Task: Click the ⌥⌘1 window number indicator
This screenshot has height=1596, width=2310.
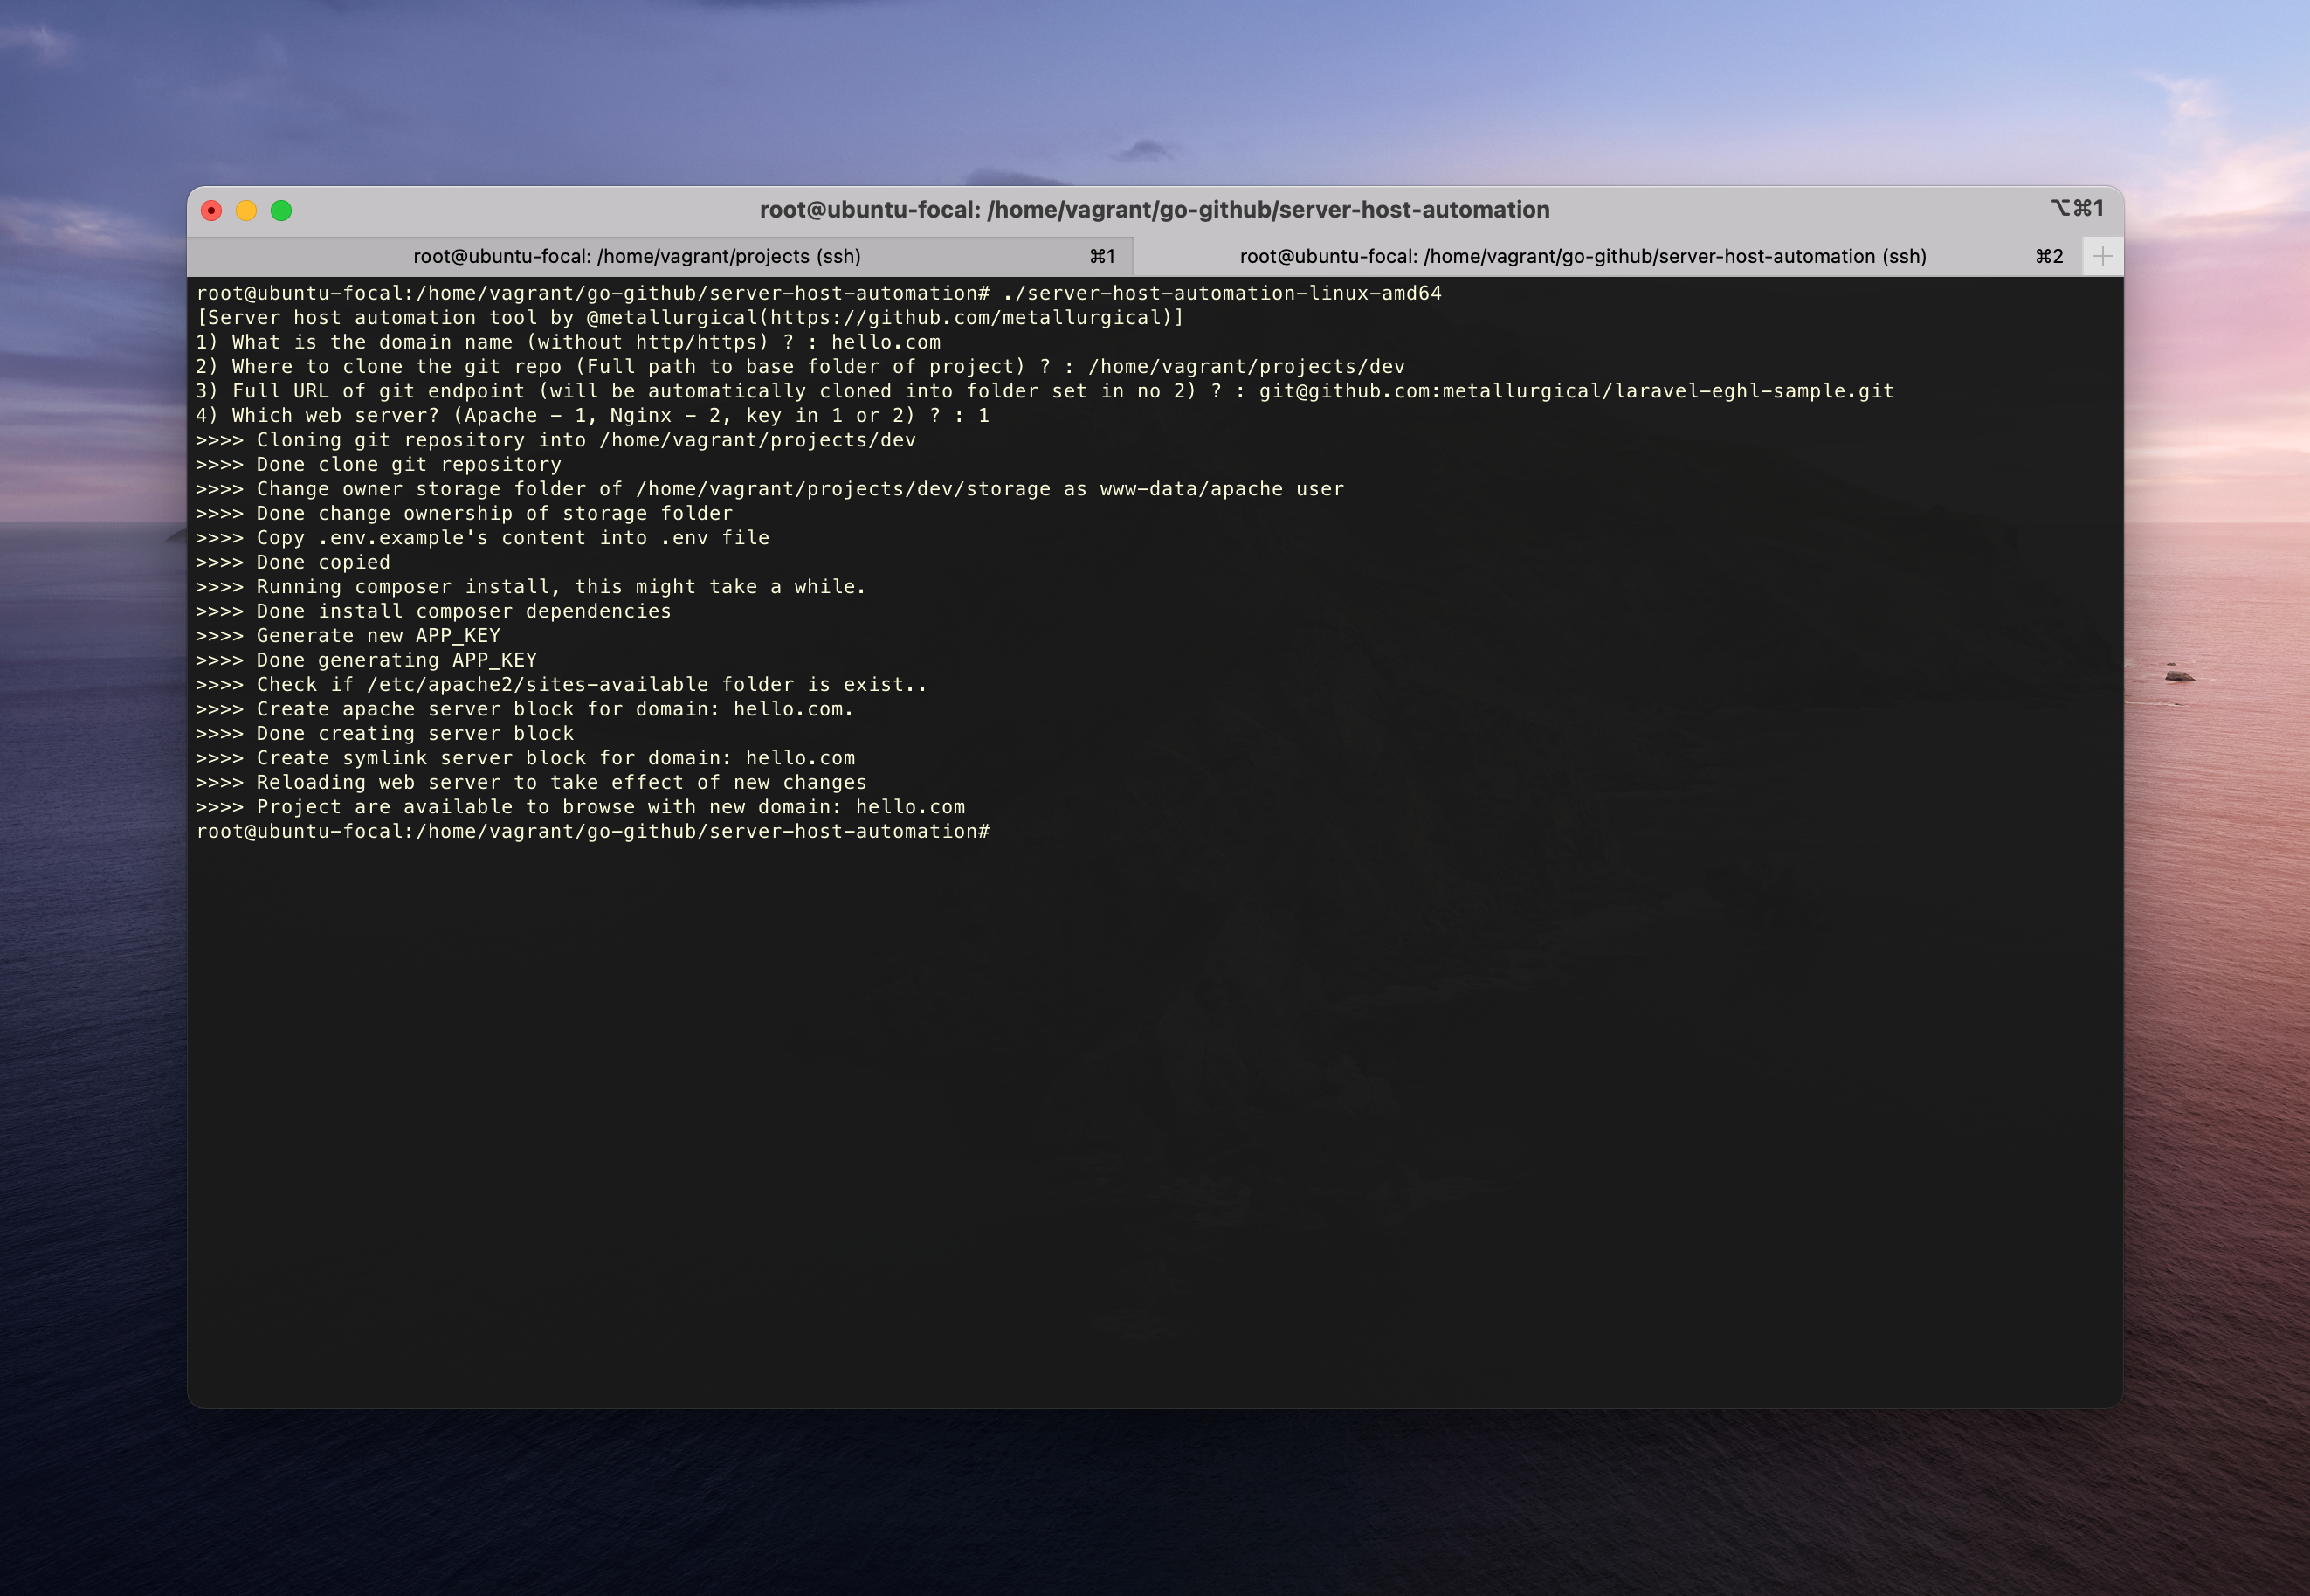Action: point(2076,208)
